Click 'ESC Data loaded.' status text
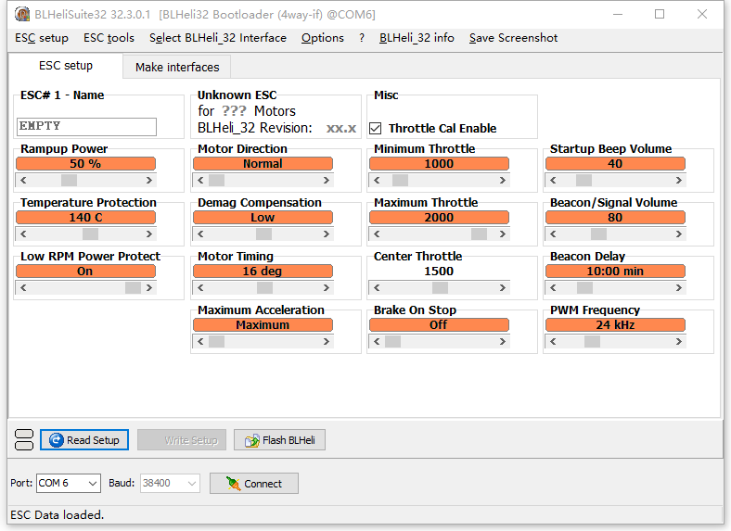 pyautogui.click(x=57, y=514)
